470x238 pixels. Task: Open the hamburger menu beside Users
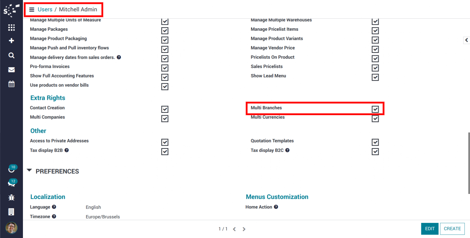(32, 10)
